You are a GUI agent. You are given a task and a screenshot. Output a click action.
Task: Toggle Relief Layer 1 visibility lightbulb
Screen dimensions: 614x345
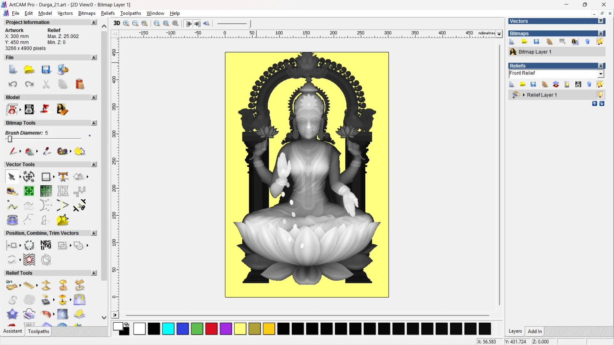pos(600,95)
